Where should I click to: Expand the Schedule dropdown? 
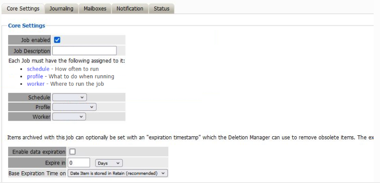tap(70, 98)
